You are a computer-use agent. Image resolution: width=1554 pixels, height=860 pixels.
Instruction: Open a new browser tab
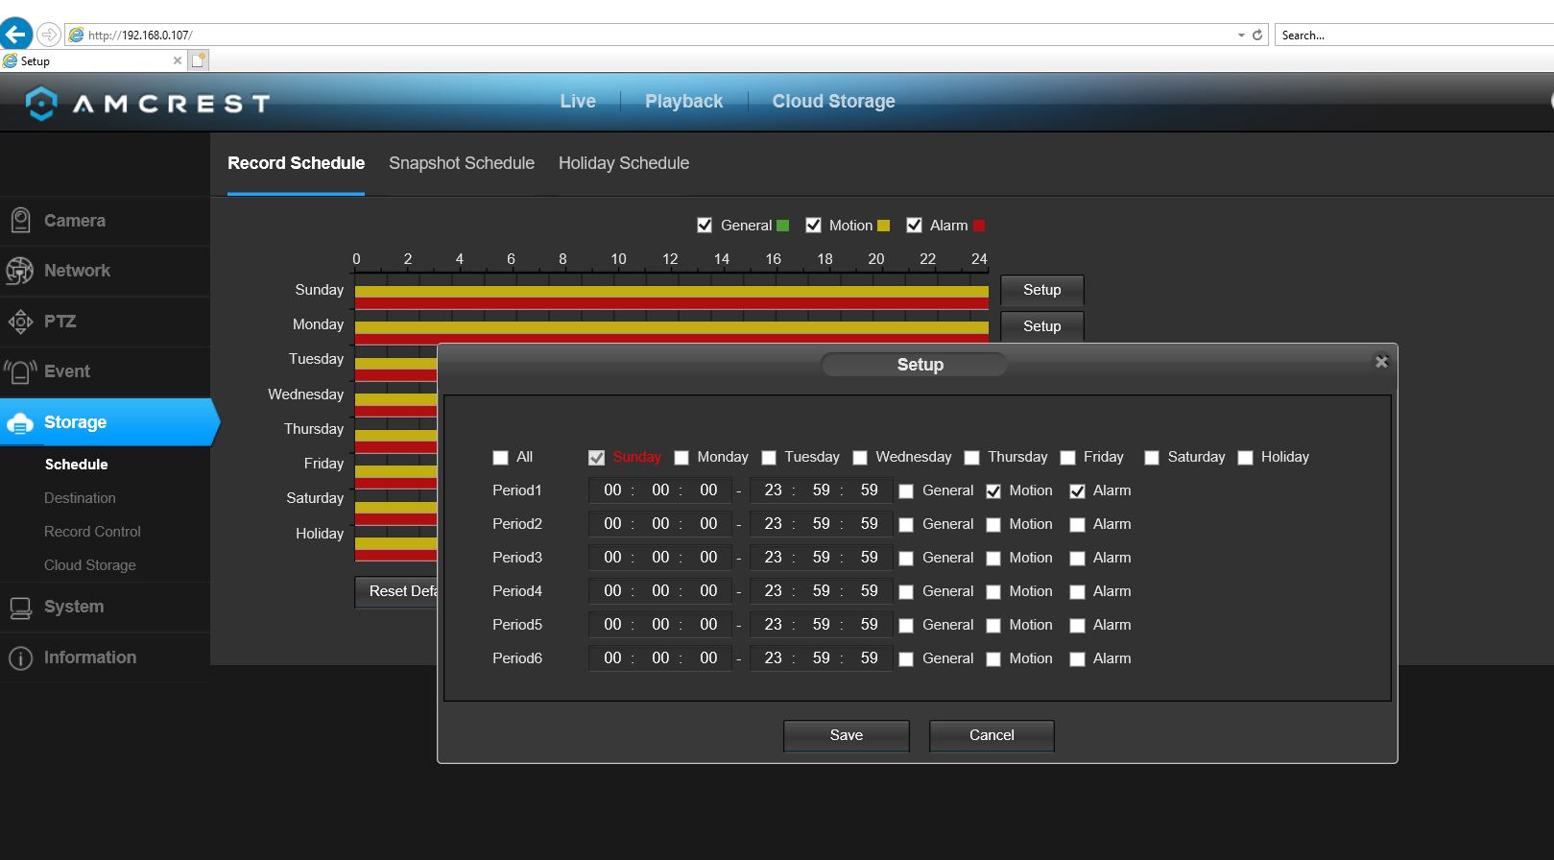click(x=199, y=60)
